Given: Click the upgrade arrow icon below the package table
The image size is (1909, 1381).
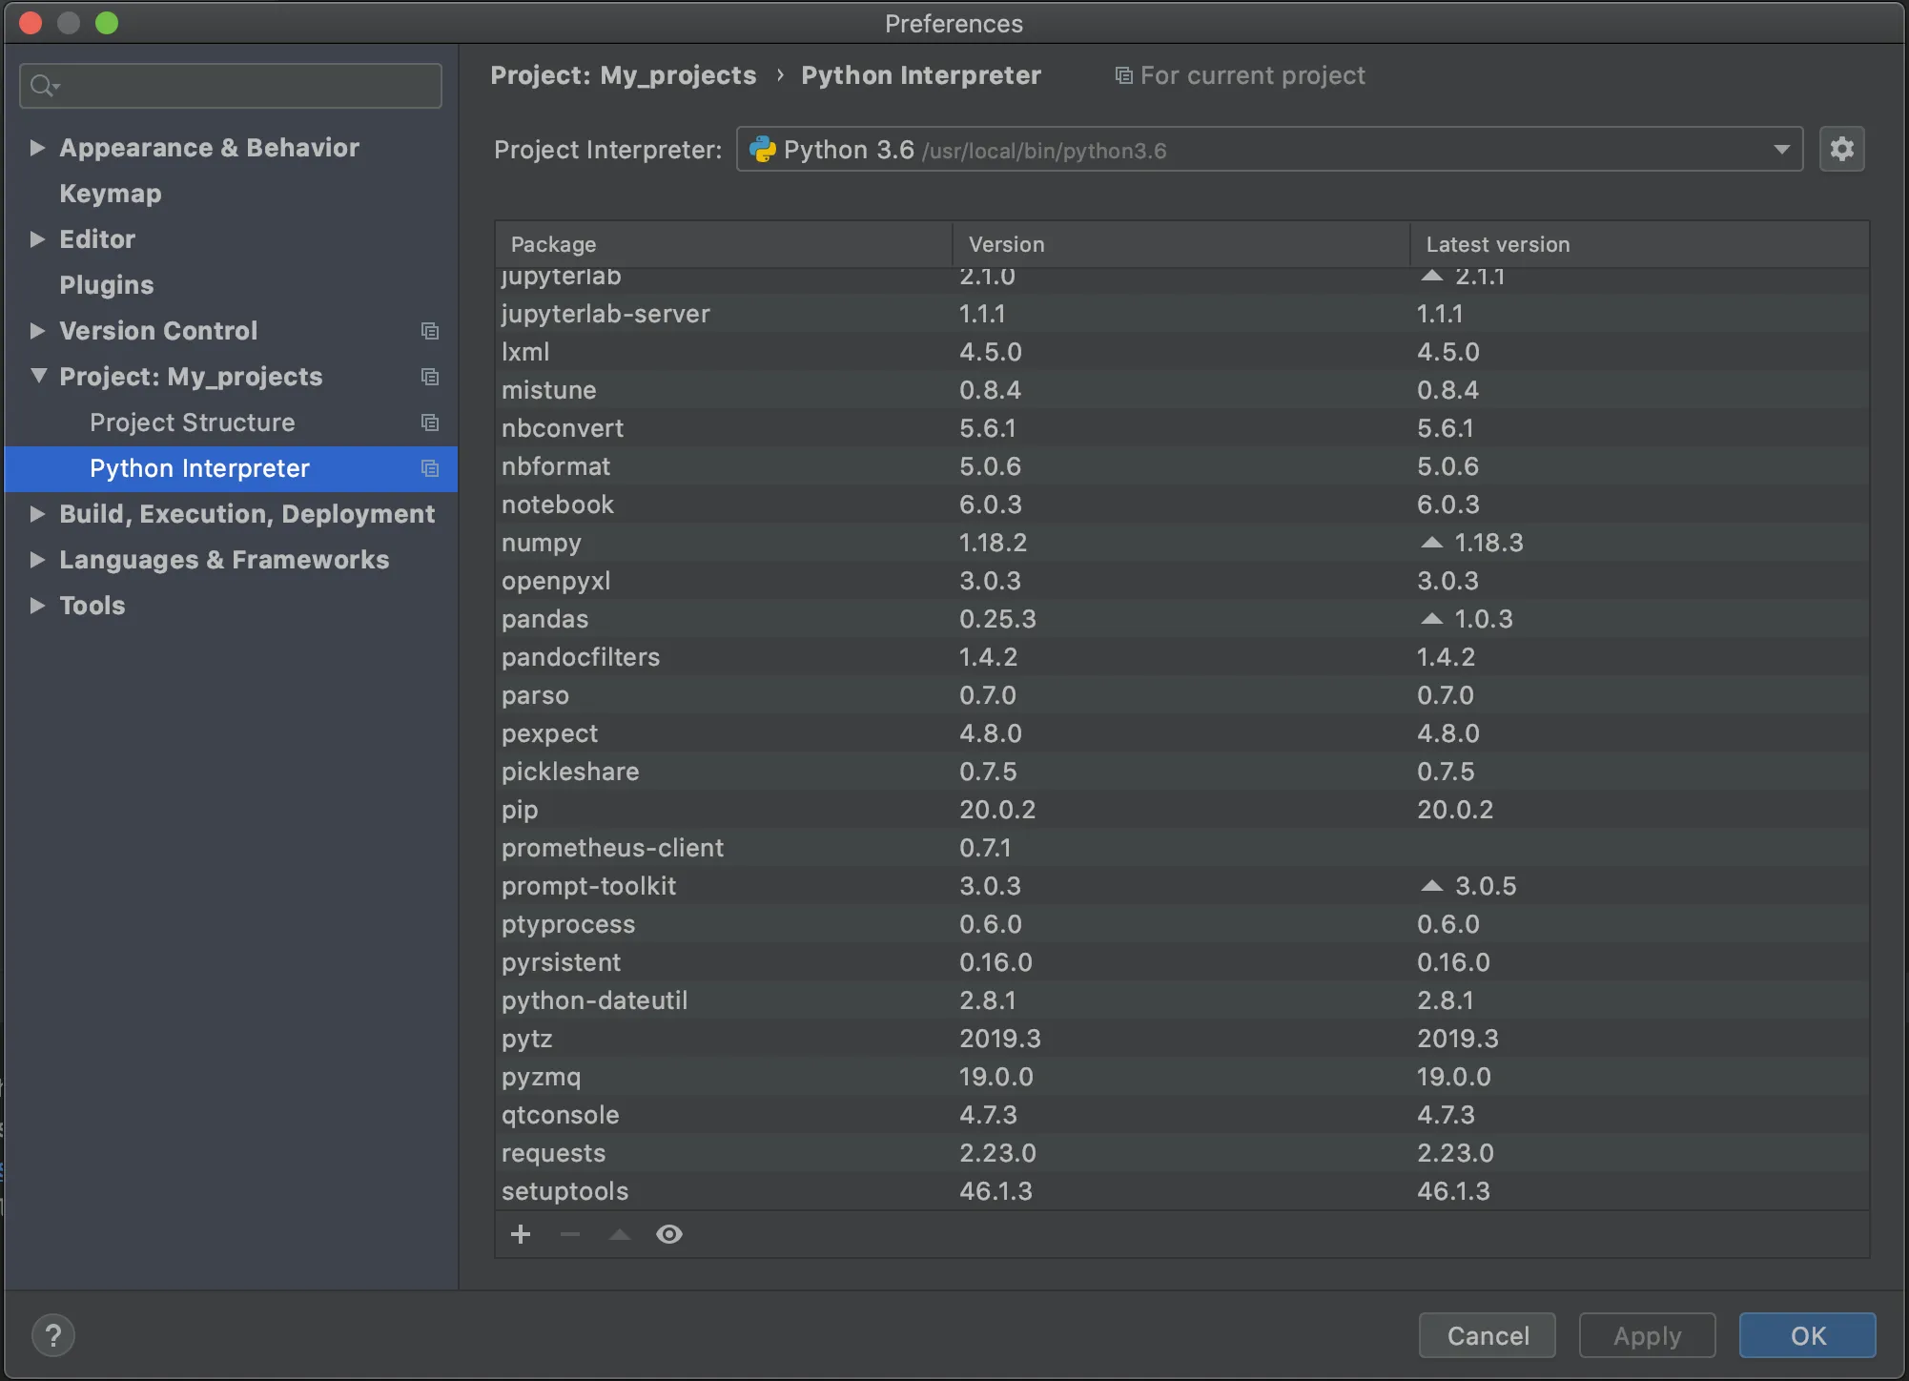Looking at the screenshot, I should [620, 1234].
